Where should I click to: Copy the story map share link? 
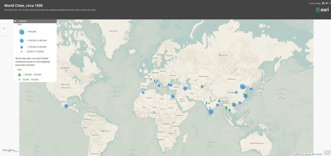(329, 3)
